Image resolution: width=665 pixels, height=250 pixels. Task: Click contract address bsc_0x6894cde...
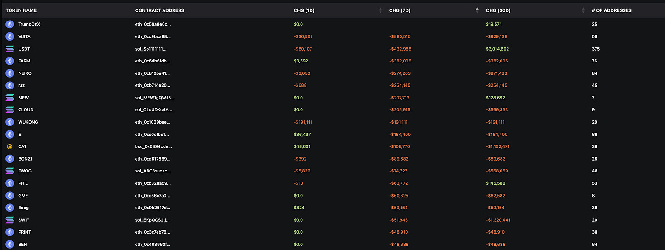pyautogui.click(x=153, y=146)
